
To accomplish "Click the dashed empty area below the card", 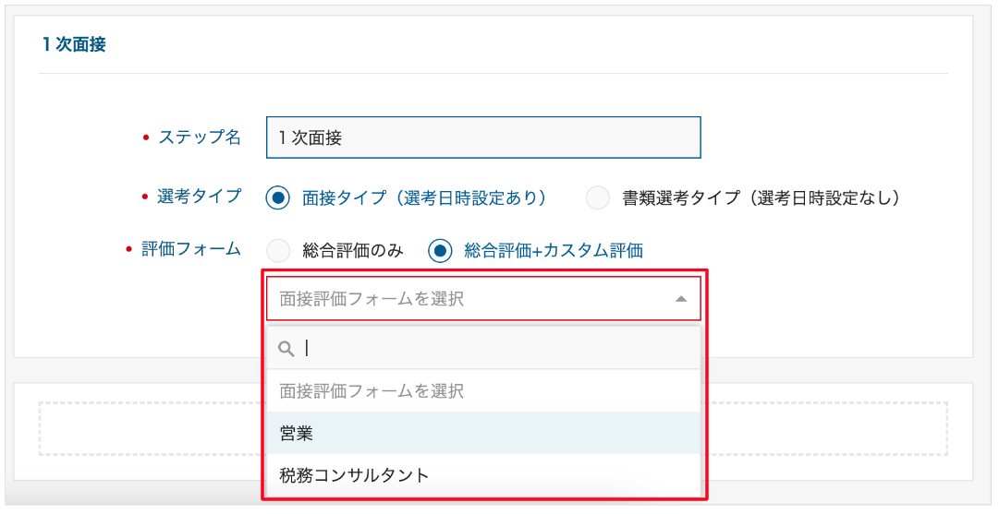I will pos(148,428).
